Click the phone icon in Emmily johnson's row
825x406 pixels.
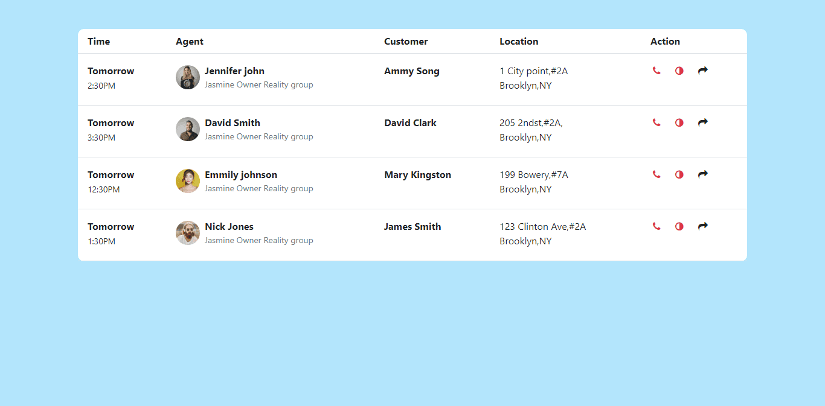(656, 174)
